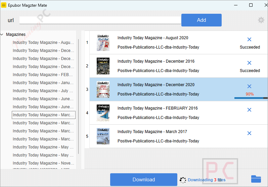The width and height of the screenshot is (268, 187).
Task: Click the title 'Industry Today Magazine - December 2016'
Action: pyautogui.click(x=156, y=61)
